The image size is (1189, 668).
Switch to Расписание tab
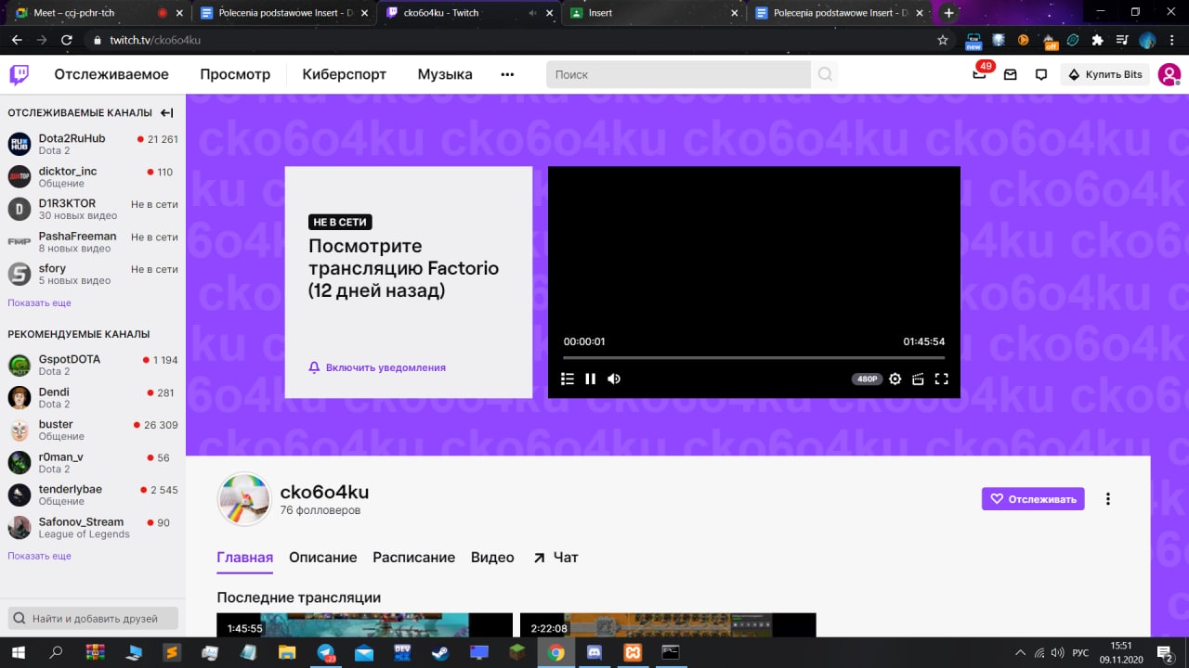tap(413, 558)
